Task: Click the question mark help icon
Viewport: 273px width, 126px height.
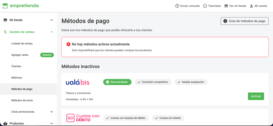Action: pyautogui.click(x=177, y=6)
